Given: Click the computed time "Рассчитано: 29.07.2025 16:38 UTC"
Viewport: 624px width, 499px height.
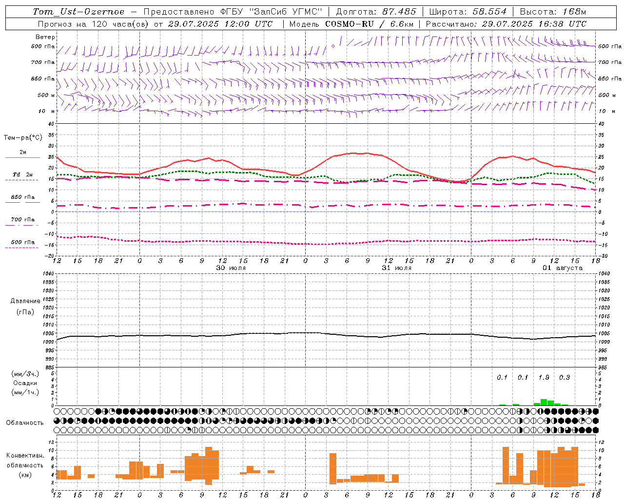Looking at the screenshot, I should click(506, 24).
